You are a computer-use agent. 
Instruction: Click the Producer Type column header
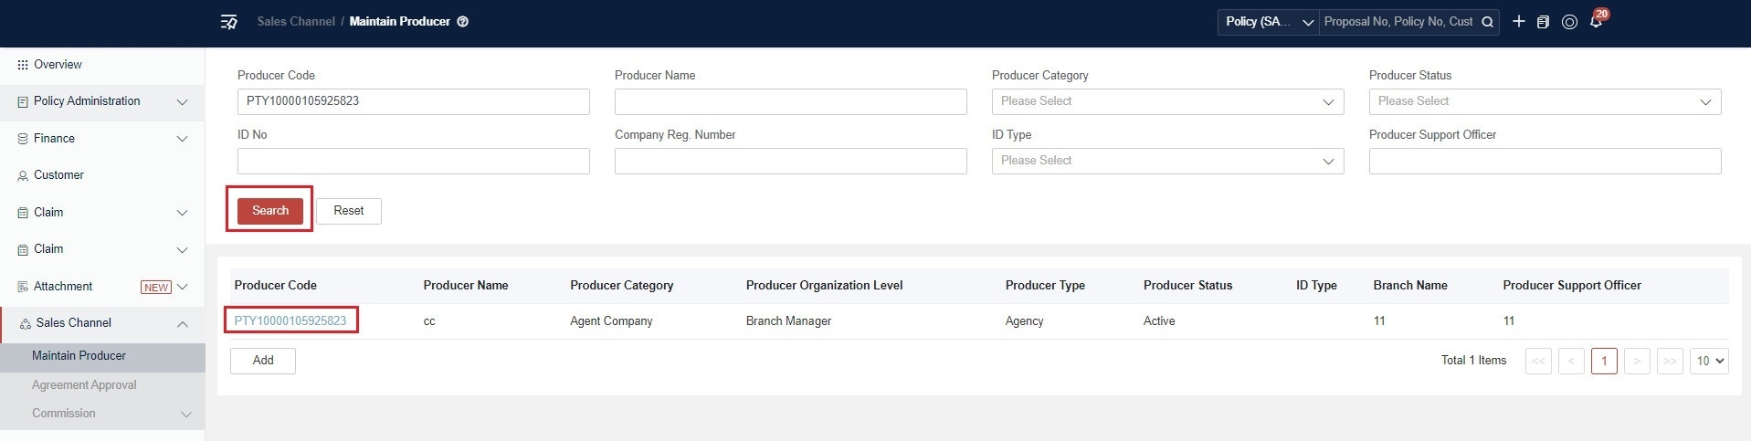click(x=1045, y=286)
